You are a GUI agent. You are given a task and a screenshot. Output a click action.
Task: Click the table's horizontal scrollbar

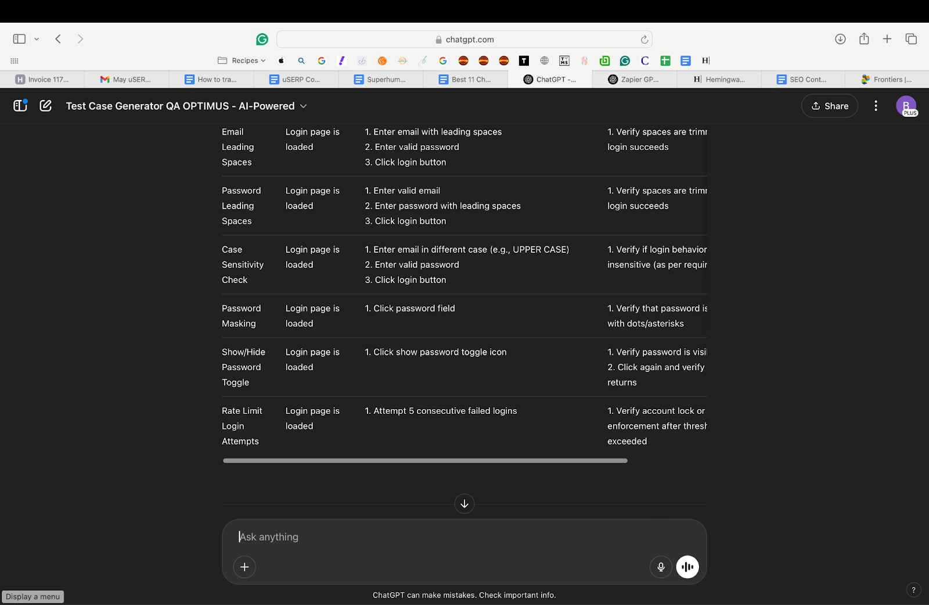[x=425, y=460]
